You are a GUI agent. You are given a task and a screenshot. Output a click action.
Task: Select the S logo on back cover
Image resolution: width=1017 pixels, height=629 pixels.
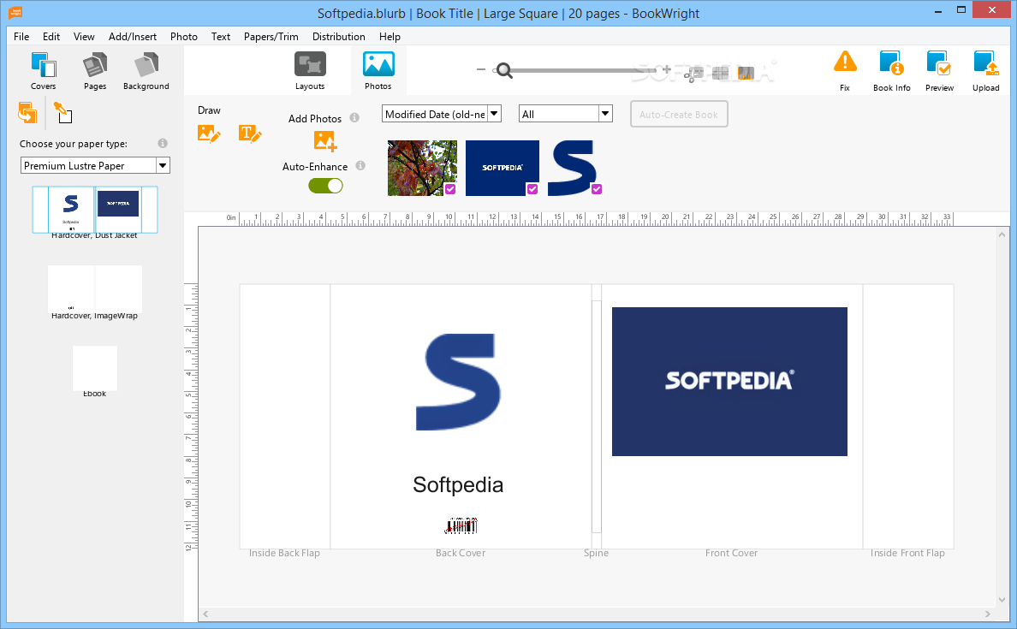[x=458, y=382]
